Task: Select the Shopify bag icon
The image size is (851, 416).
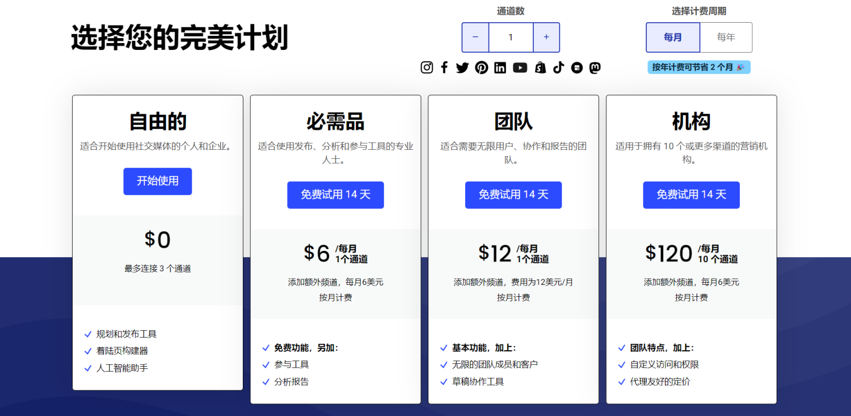Action: point(540,68)
